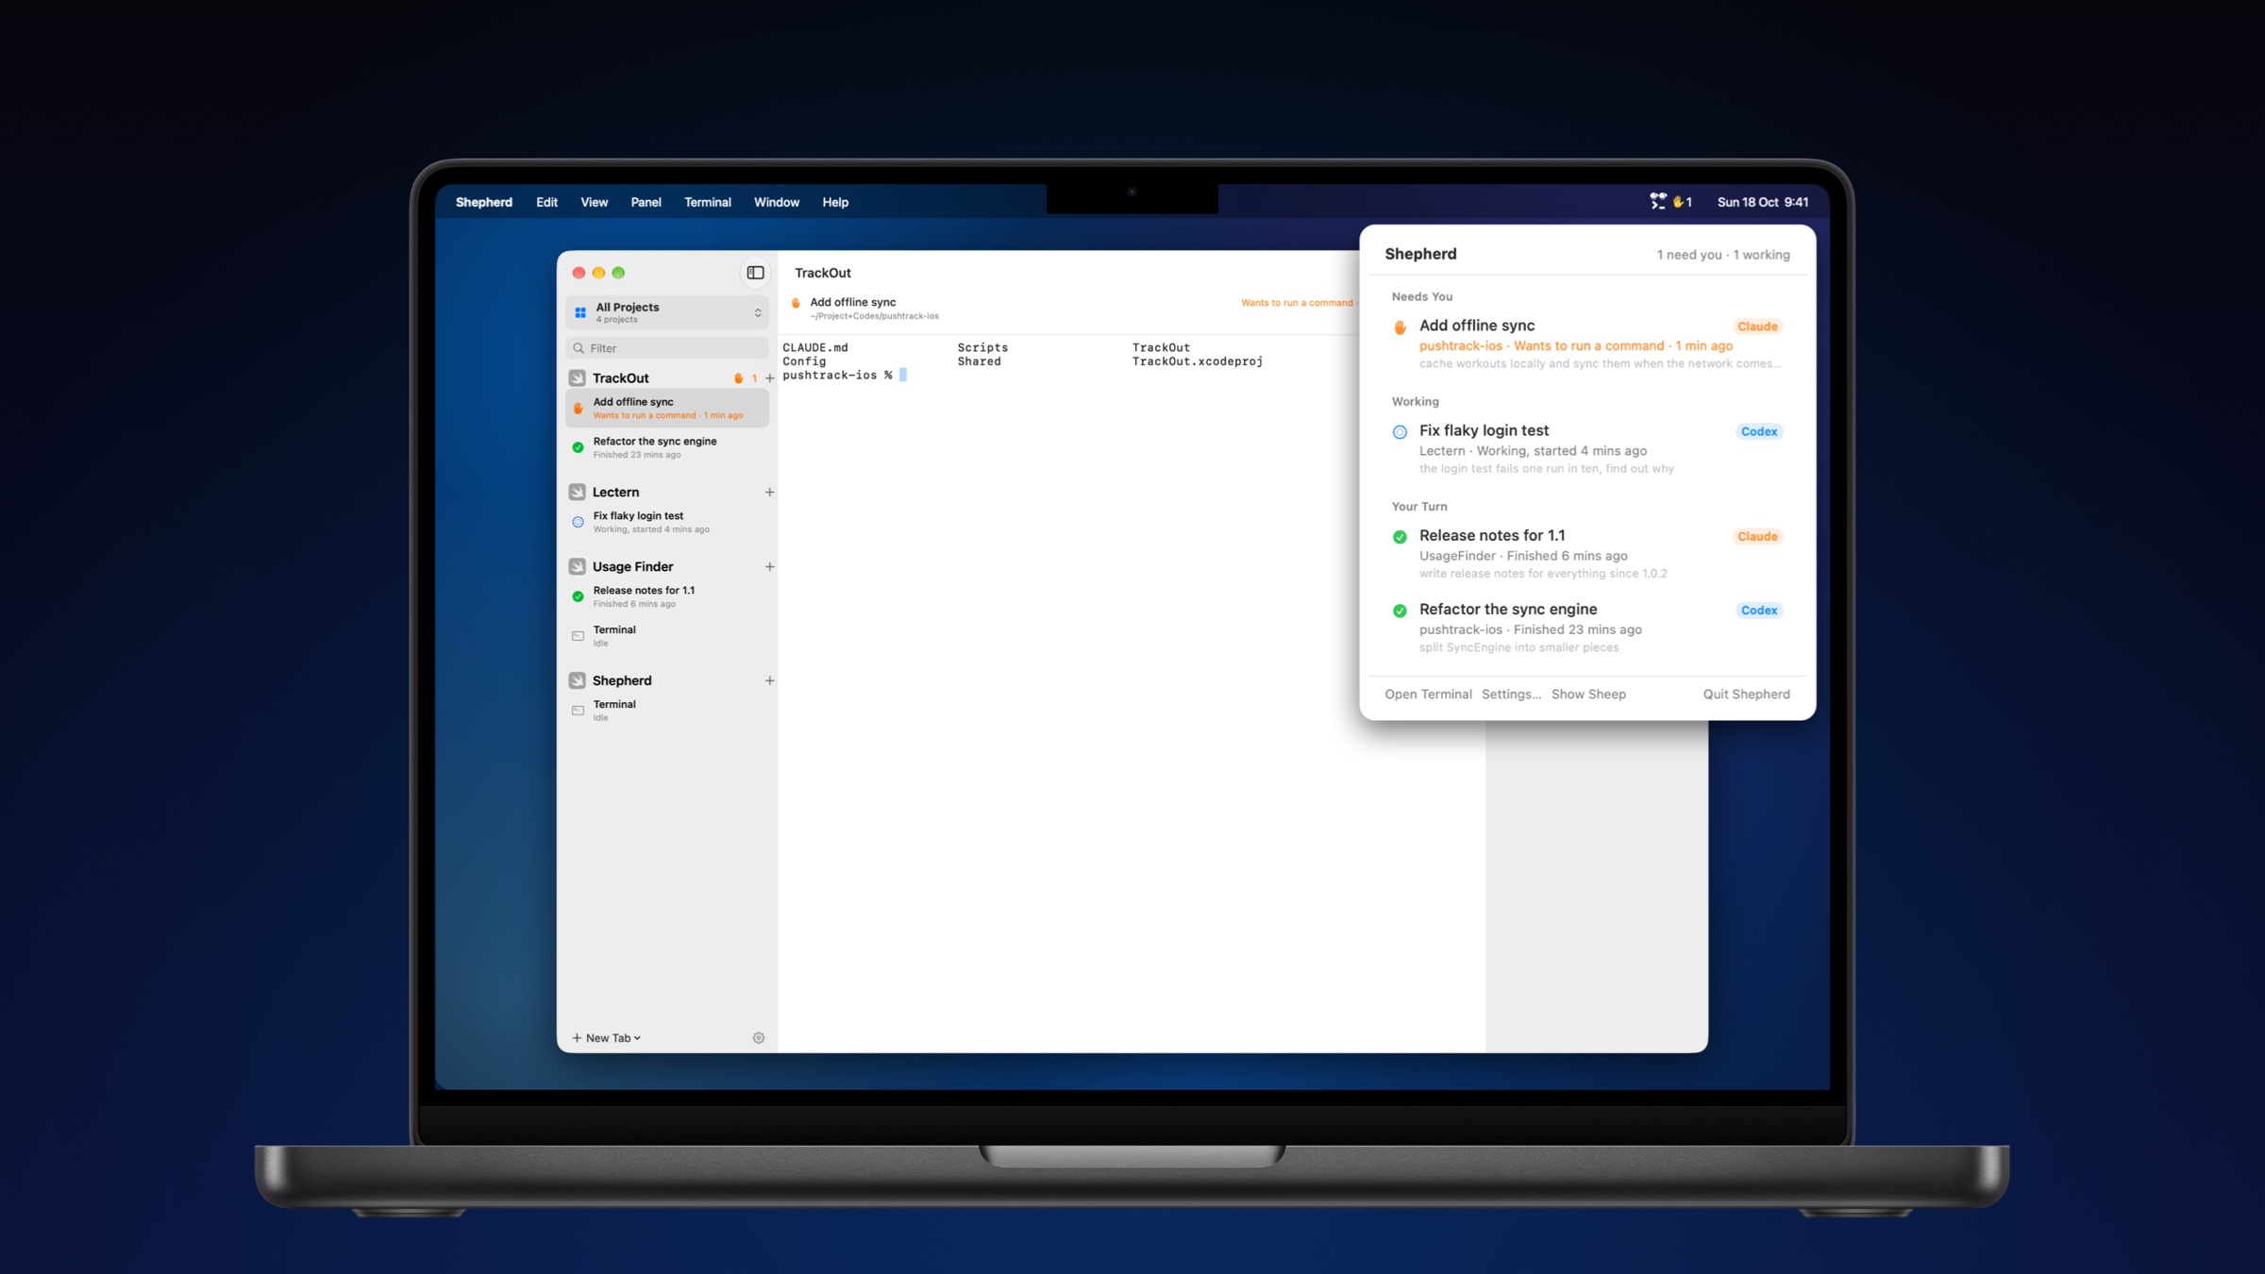Select Fix flaky login test in sidebar

pyautogui.click(x=667, y=522)
